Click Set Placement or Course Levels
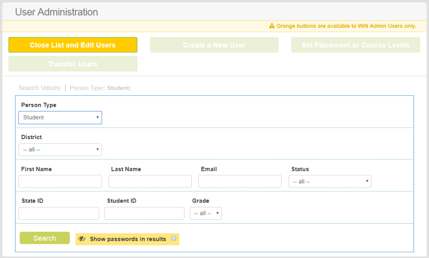 click(x=355, y=45)
